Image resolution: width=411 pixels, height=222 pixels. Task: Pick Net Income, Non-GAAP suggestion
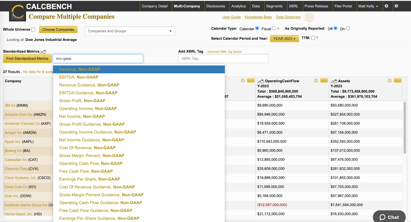139,116
